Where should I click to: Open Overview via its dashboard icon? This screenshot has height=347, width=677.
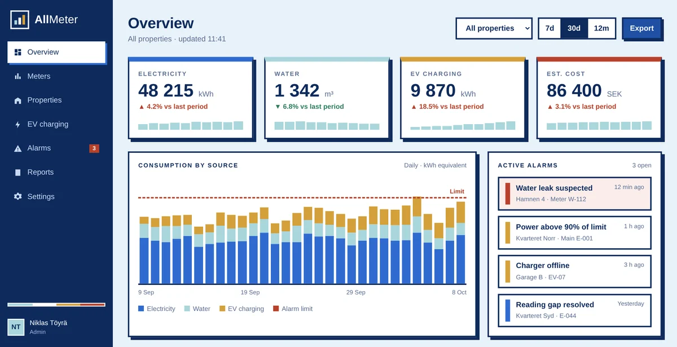coord(17,52)
